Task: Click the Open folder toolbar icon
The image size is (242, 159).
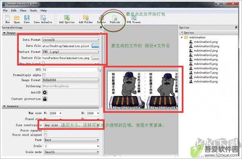Action: (x=17, y=18)
